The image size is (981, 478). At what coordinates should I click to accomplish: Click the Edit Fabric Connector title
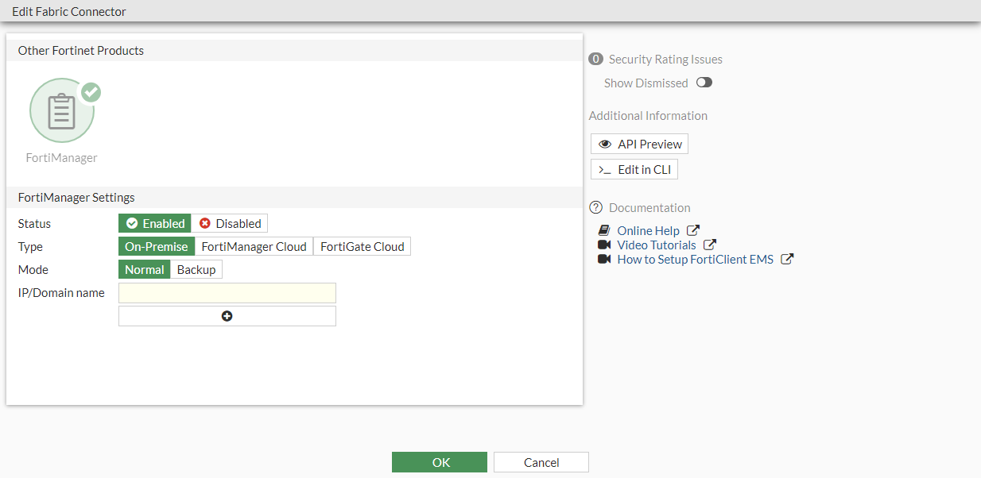[x=69, y=12]
